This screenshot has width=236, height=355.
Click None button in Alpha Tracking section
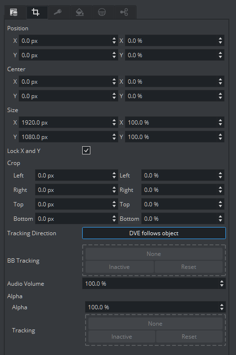155,324
